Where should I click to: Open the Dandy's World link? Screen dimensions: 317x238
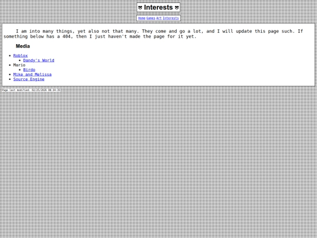coord(39,61)
